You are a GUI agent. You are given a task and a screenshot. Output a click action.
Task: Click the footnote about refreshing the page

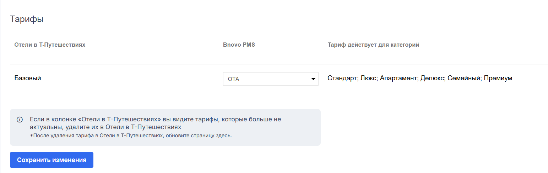coord(131,135)
